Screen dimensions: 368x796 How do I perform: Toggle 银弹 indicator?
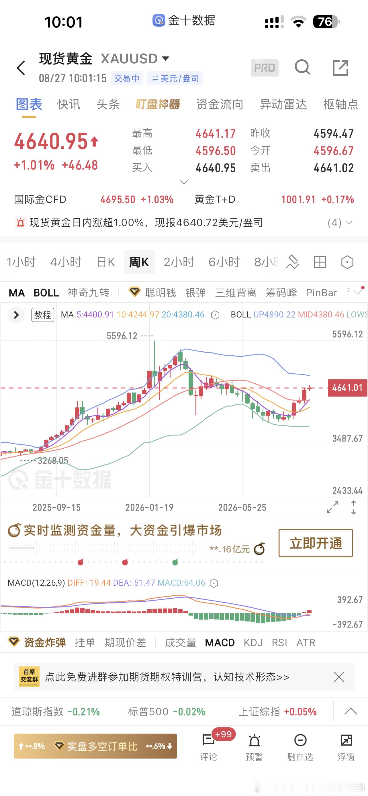(x=195, y=293)
